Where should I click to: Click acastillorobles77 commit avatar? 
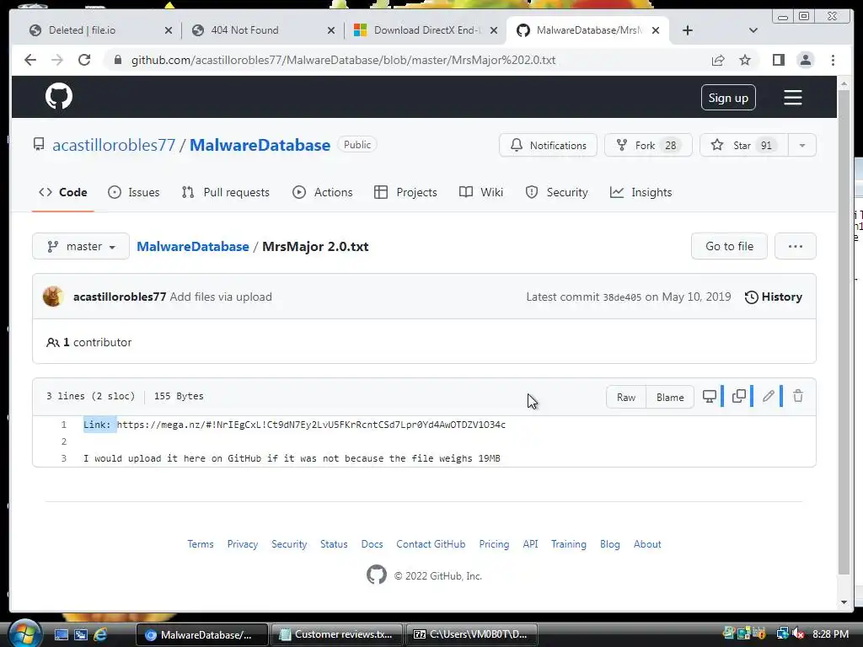point(53,297)
